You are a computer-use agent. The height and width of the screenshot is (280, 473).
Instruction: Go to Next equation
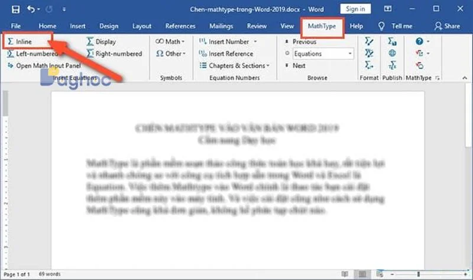tap(295, 65)
